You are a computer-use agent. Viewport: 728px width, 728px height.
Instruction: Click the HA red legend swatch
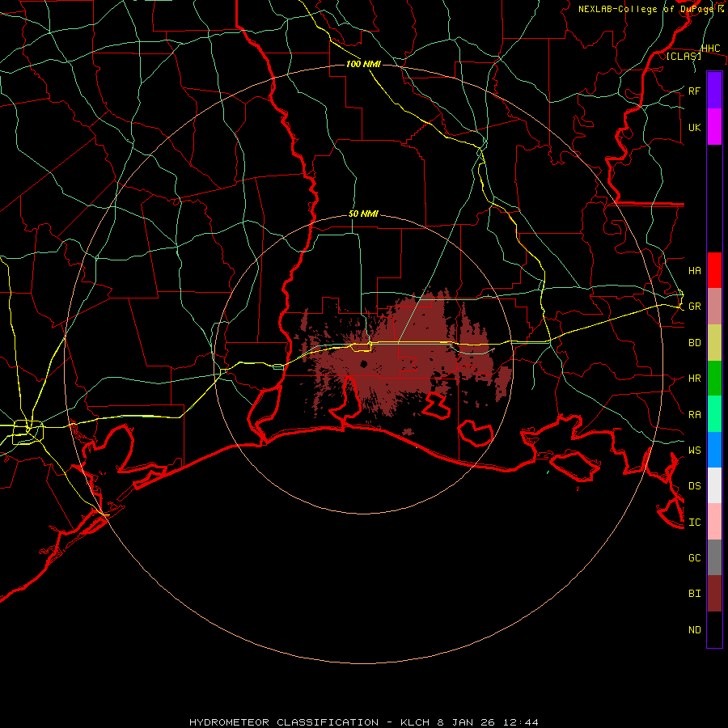click(714, 270)
